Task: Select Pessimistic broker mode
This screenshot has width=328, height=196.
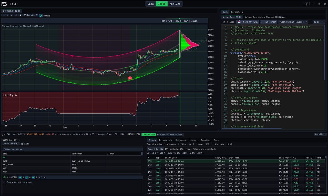Action: (x=176, y=134)
